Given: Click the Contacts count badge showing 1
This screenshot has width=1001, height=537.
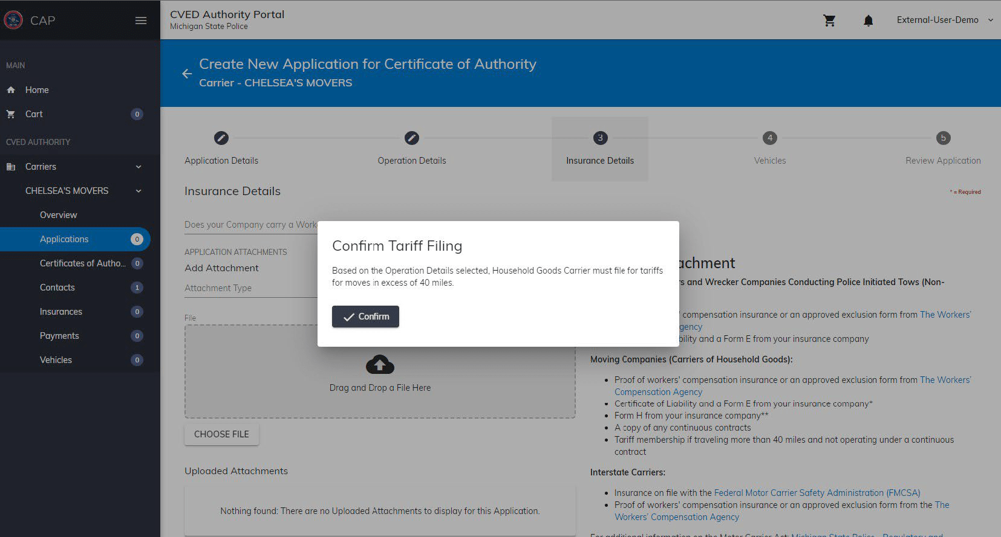Looking at the screenshot, I should 137,288.
